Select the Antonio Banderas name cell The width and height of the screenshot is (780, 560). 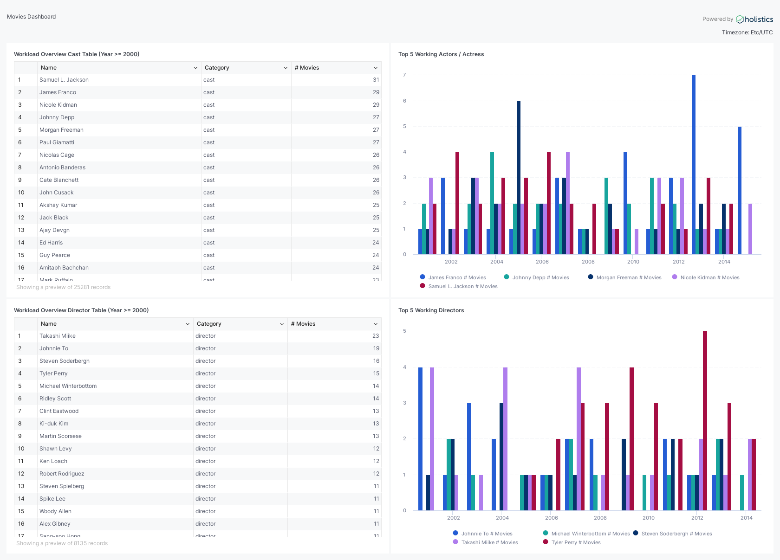(119, 167)
